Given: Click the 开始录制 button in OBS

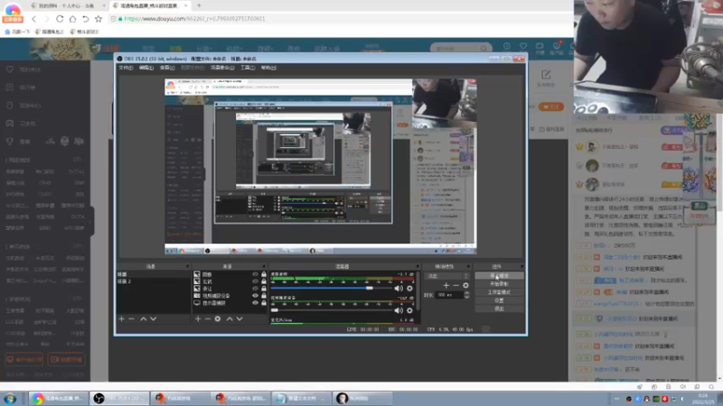Looking at the screenshot, I should coord(500,284).
